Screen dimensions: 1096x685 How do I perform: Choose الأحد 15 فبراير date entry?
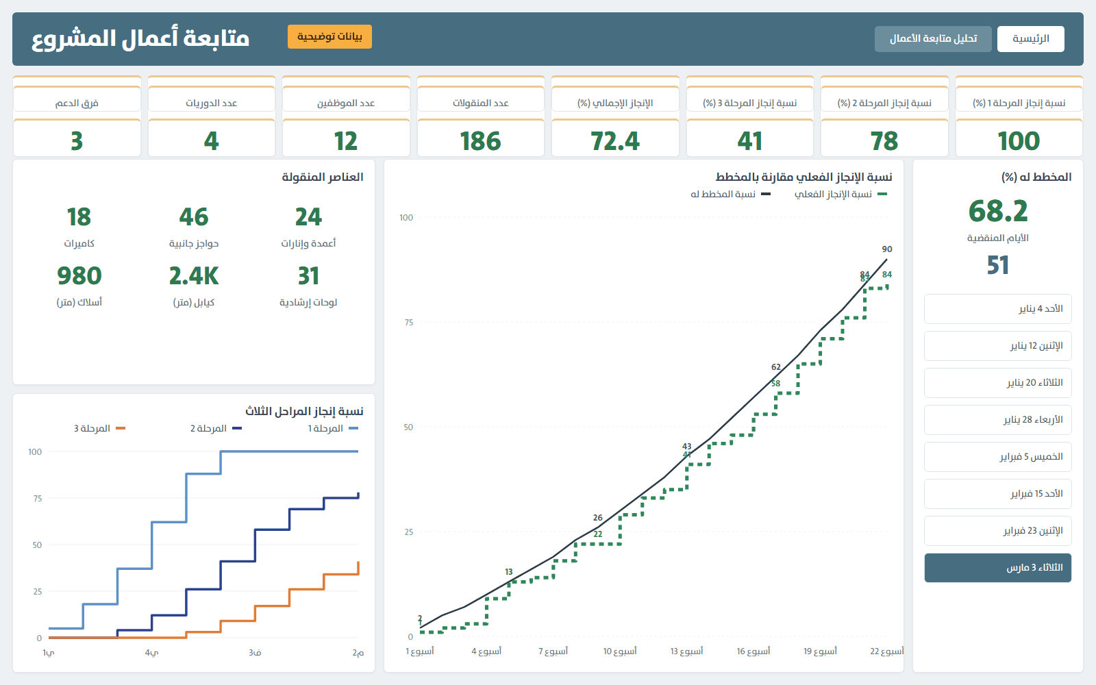tap(997, 494)
